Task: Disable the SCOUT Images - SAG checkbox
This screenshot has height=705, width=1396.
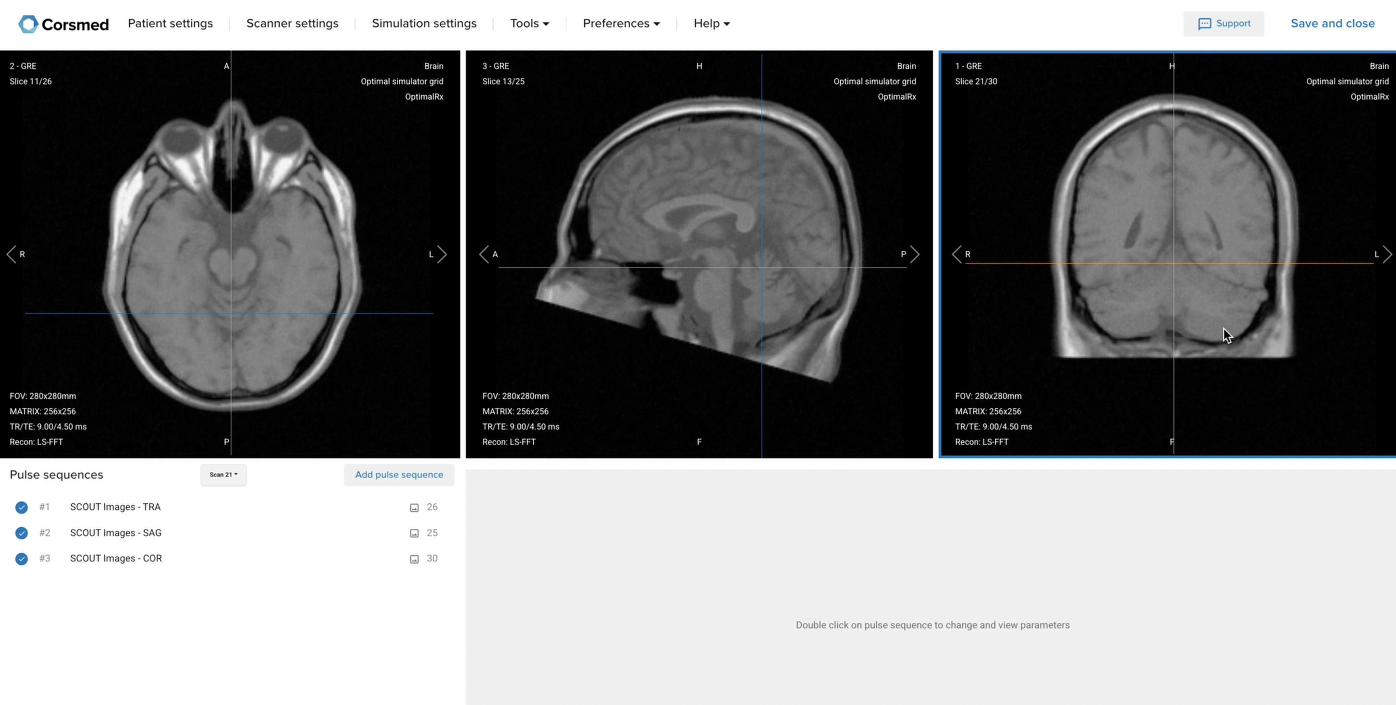Action: (x=21, y=533)
